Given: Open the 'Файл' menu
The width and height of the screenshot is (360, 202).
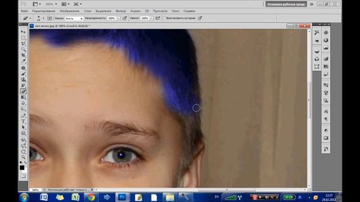Looking at the screenshot, I should click(24, 11).
